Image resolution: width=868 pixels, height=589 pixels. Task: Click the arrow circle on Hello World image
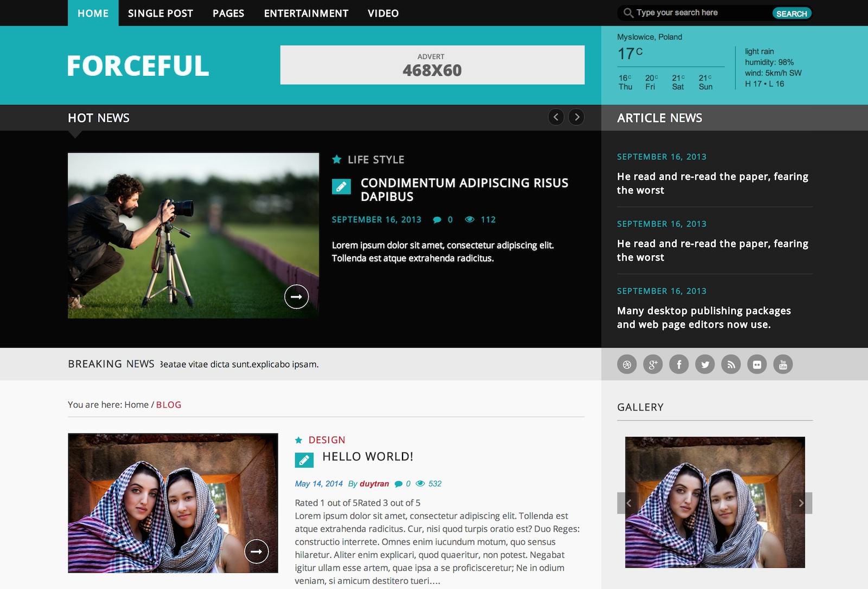tap(256, 552)
